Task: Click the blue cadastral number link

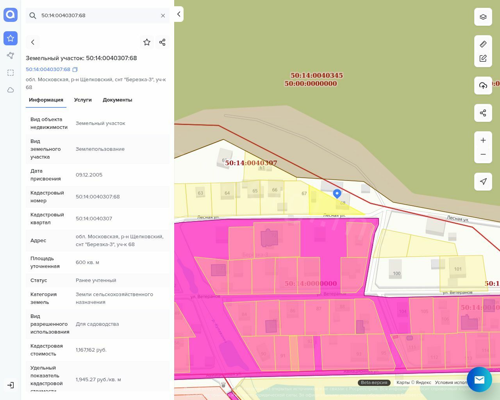Action: coord(48,70)
